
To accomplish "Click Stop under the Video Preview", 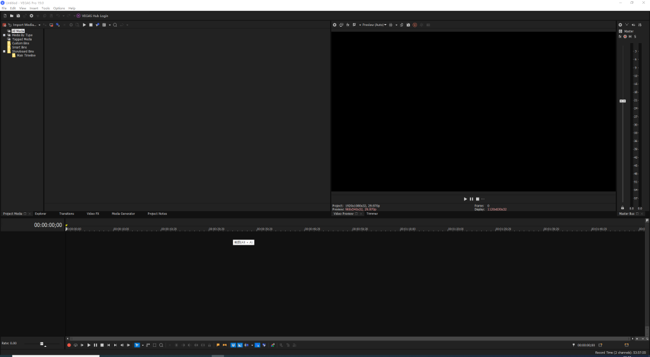I will tap(477, 199).
